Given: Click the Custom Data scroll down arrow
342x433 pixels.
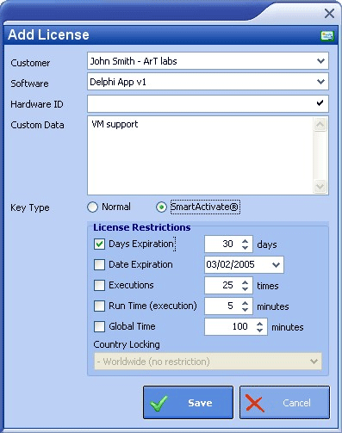Looking at the screenshot, I should [320, 187].
